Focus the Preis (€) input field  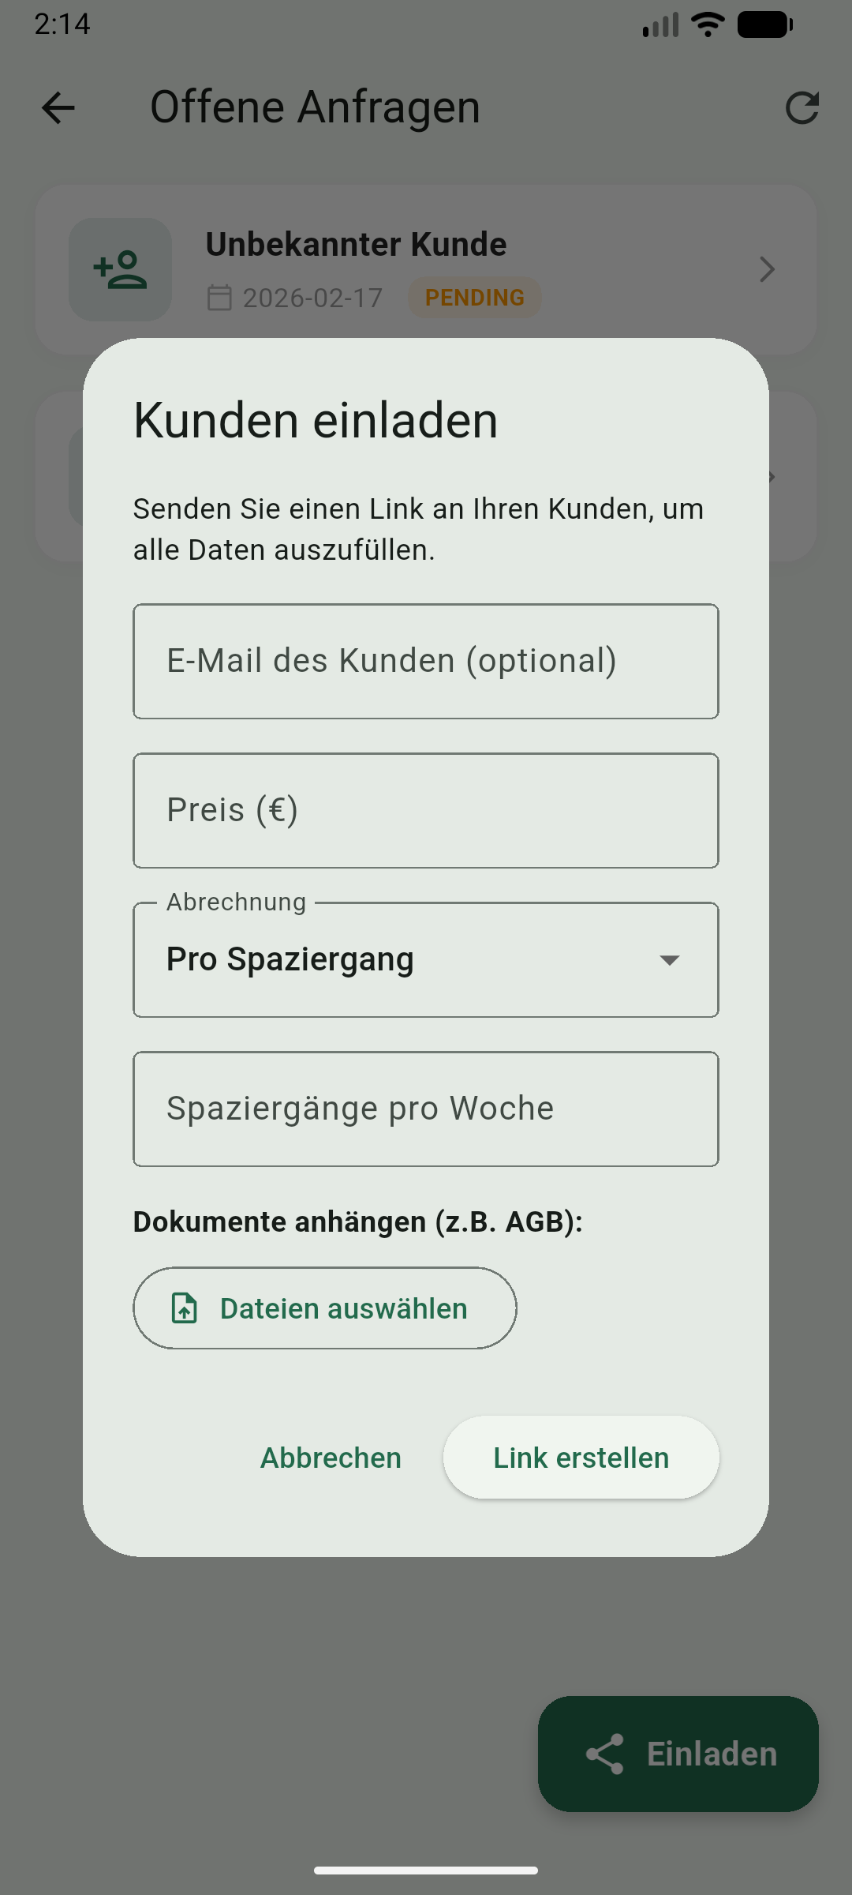click(x=426, y=810)
